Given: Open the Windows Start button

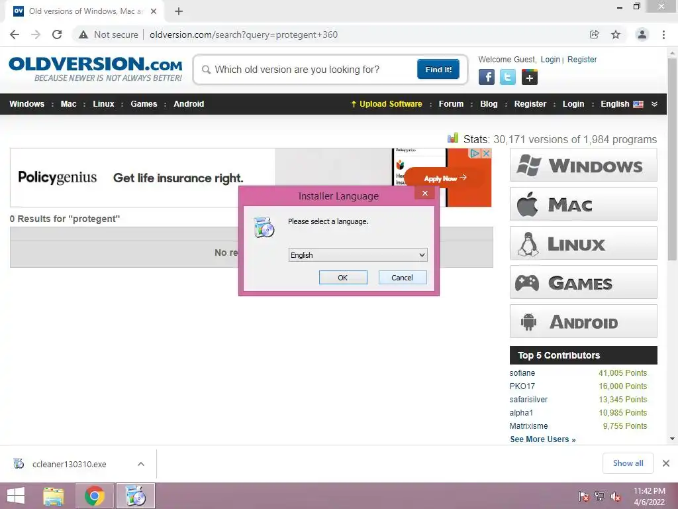Looking at the screenshot, I should tap(16, 496).
